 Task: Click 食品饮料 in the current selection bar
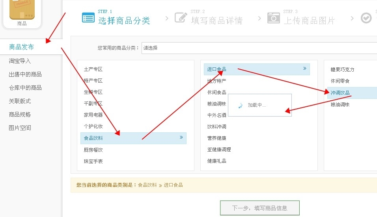point(147,185)
